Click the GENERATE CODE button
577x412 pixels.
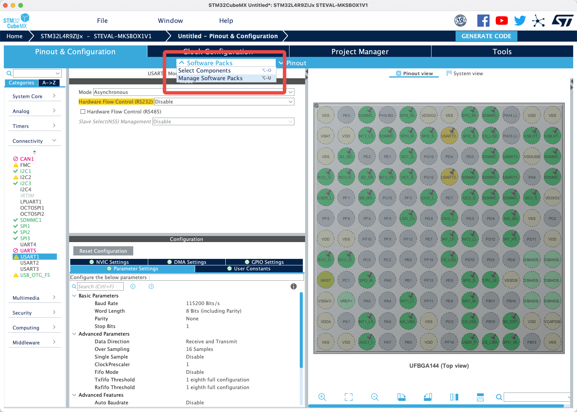(x=486, y=36)
